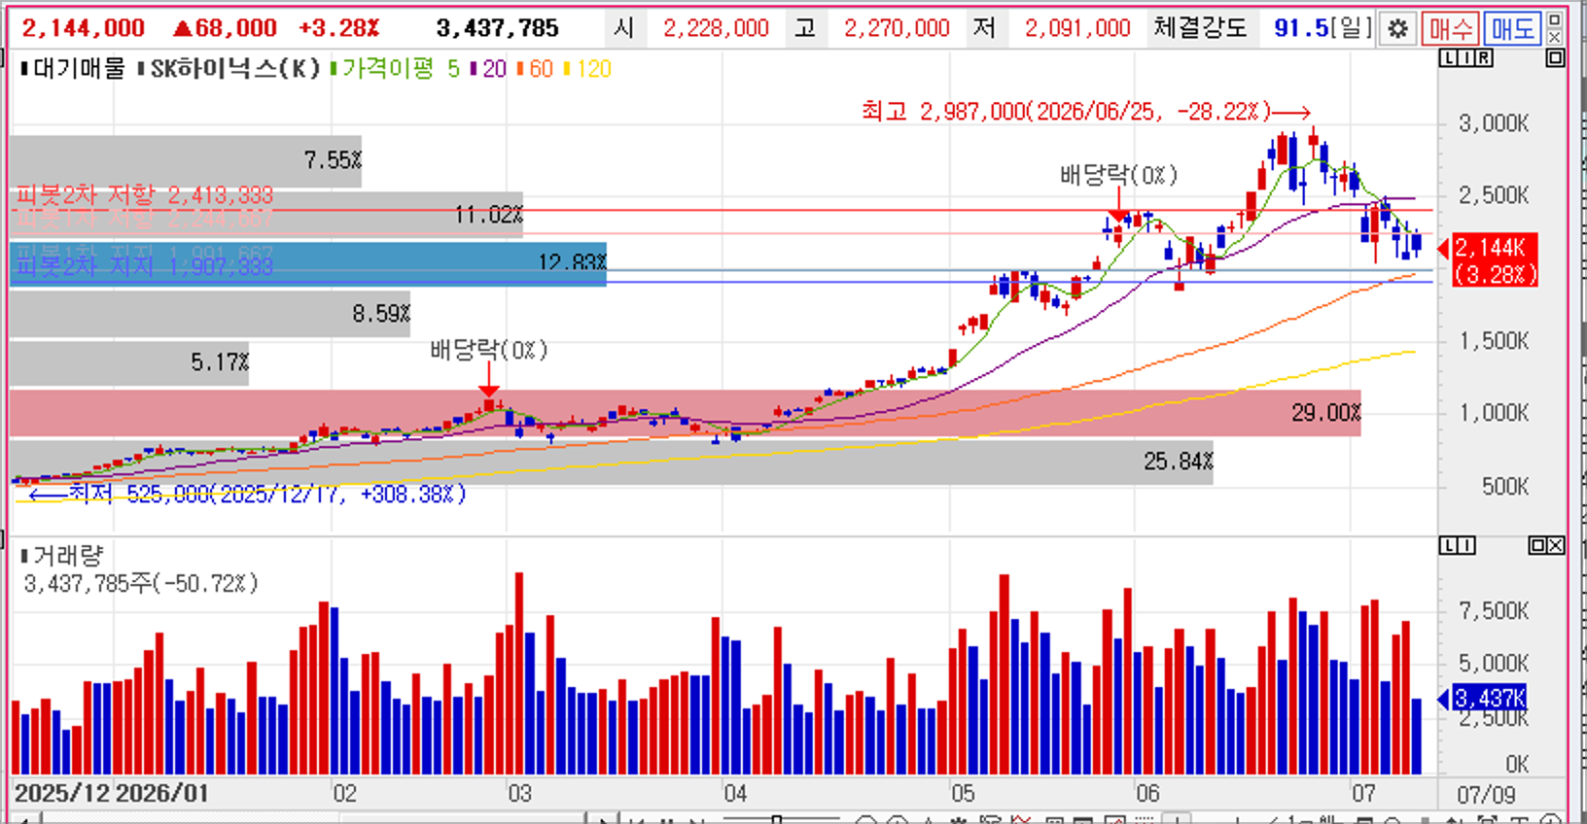
Task: Click the I icon in price chart pane
Action: (1465, 58)
